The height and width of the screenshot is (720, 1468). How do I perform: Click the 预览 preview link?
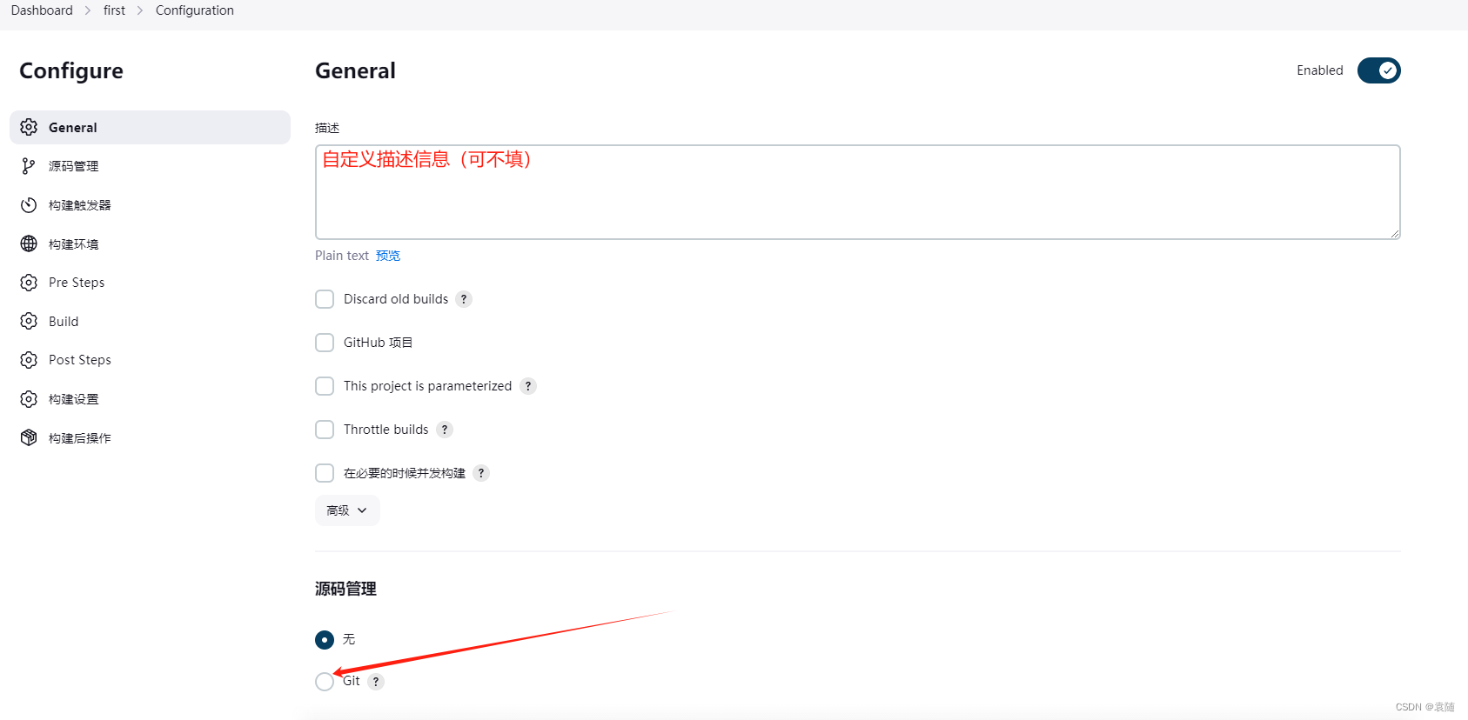click(x=388, y=256)
